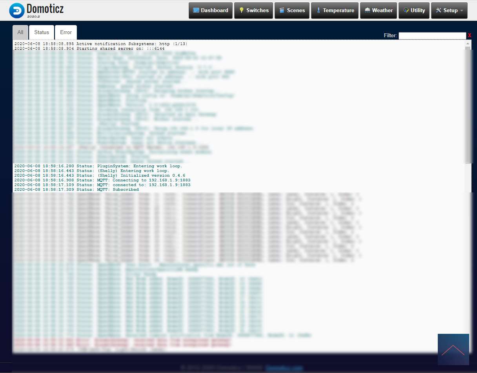The image size is (477, 373).
Task: Focus the Filter text field
Action: click(432, 36)
